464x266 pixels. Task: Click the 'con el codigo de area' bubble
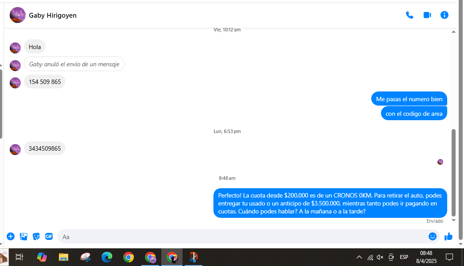(414, 114)
